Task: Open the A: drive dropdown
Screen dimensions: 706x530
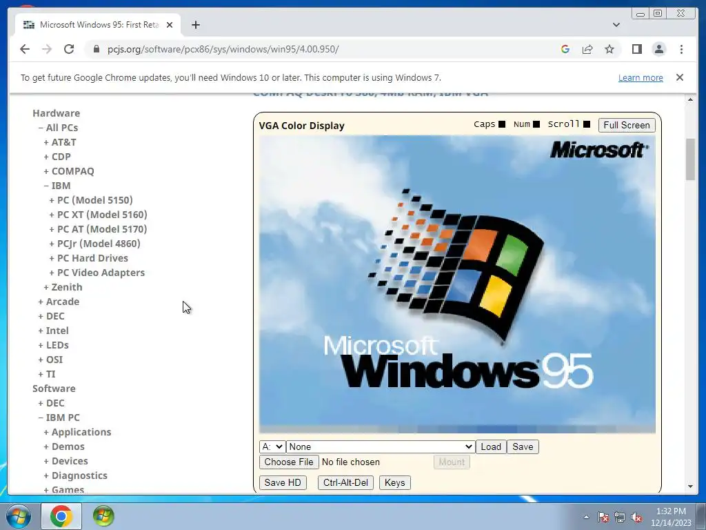Action: 272,446
